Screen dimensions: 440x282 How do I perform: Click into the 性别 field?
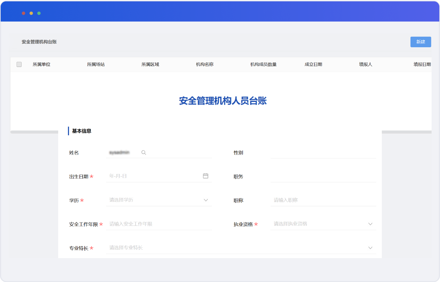tap(323, 153)
